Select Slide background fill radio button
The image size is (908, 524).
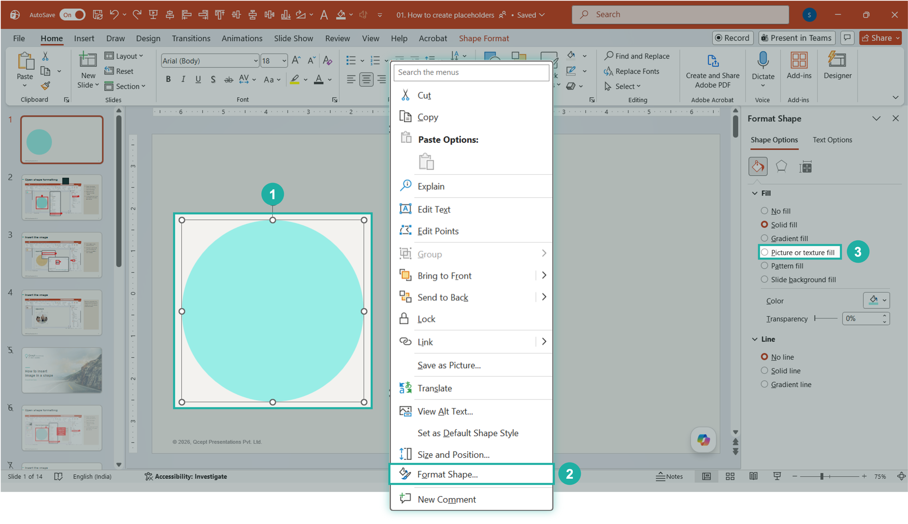tap(764, 279)
